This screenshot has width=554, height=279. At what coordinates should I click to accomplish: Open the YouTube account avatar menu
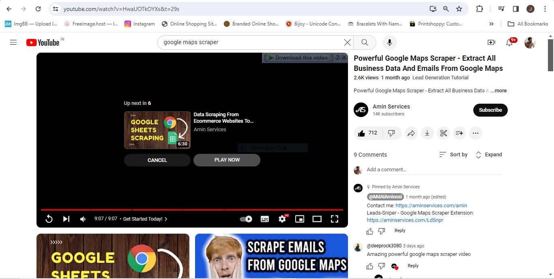(x=530, y=42)
